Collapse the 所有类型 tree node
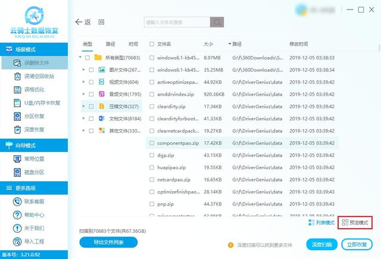The height and width of the screenshot is (259, 381). click(x=80, y=57)
